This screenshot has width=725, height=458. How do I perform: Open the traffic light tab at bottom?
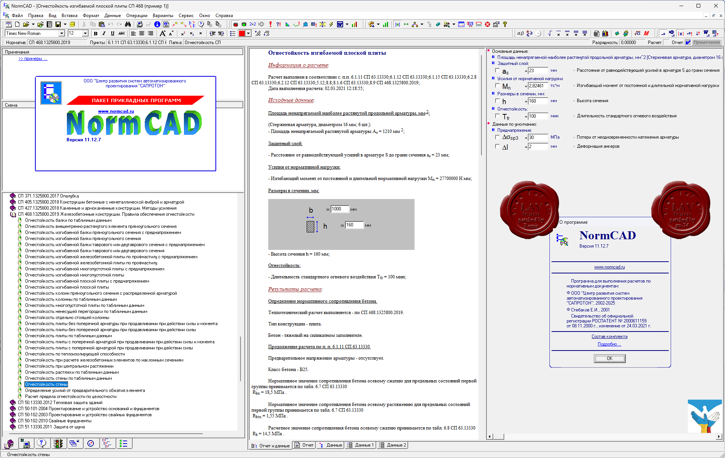point(58,443)
